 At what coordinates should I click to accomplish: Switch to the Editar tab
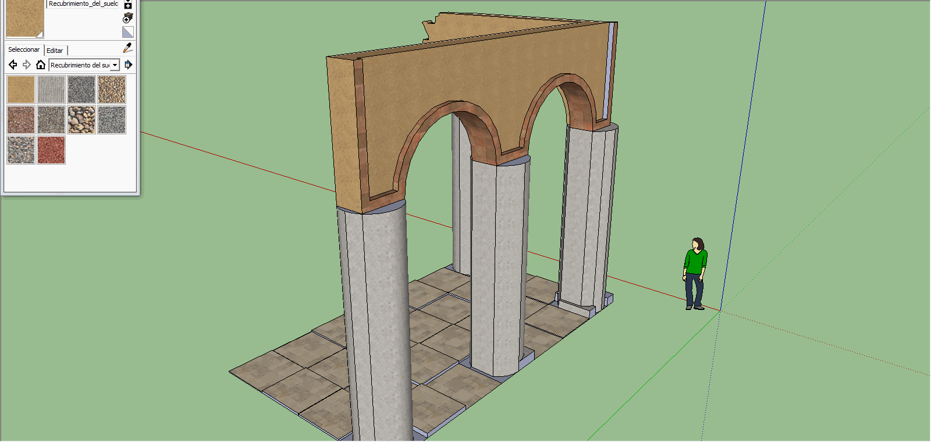pos(55,51)
